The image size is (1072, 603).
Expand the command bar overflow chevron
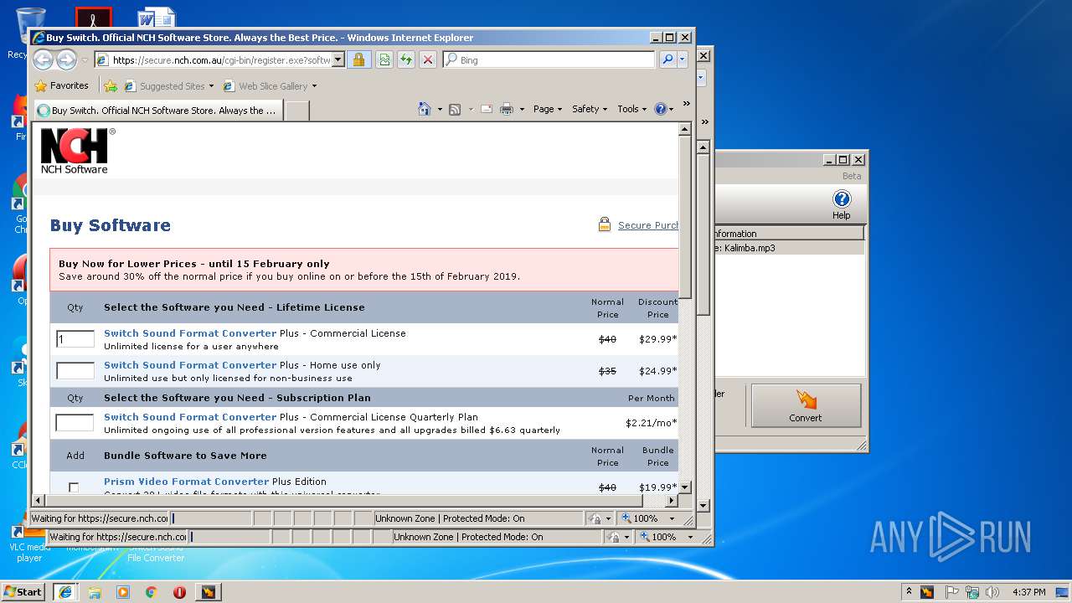click(687, 104)
